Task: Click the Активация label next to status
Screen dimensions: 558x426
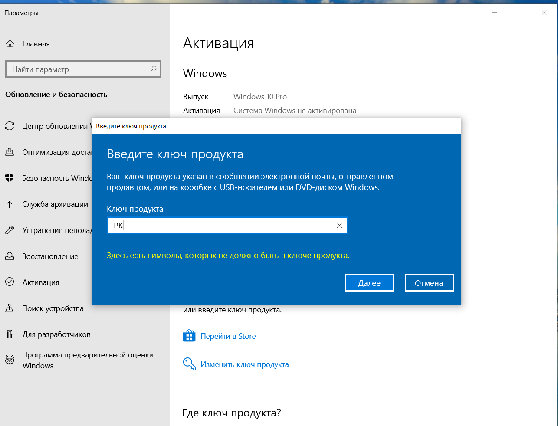Action: point(202,111)
